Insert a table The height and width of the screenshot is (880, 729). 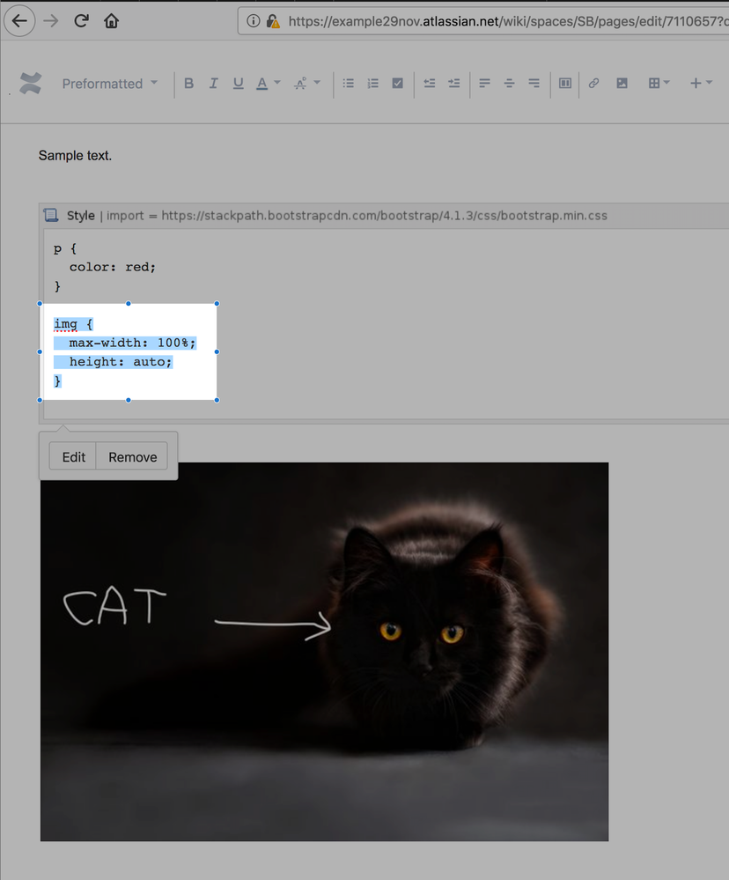click(654, 83)
